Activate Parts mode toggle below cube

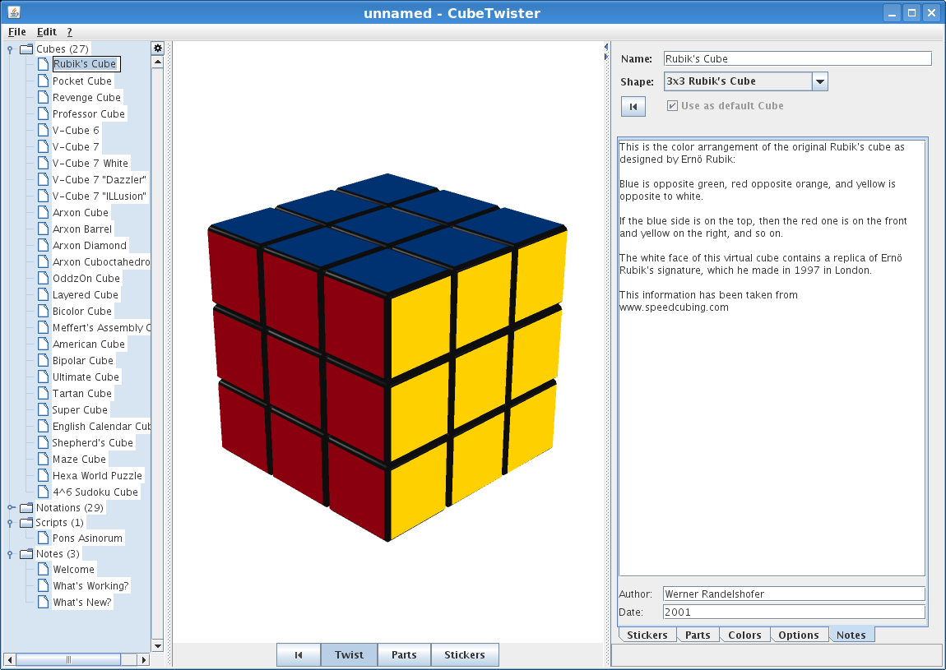point(404,655)
